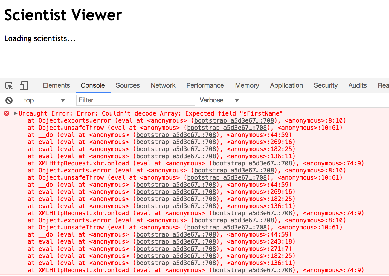Screen dimensions: 389x276
Task: Switch to the Elements tab
Action: (57, 85)
